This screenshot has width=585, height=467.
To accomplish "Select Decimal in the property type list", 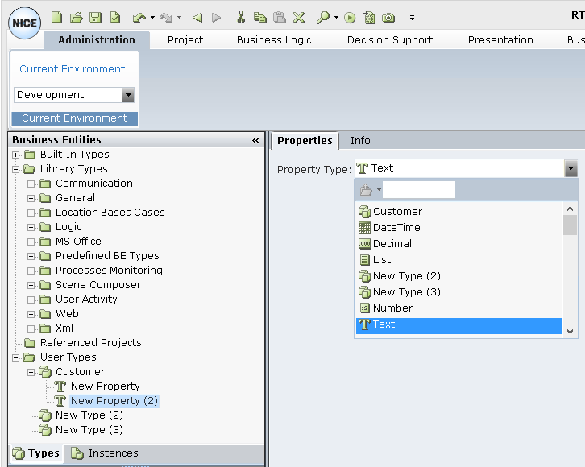I will (x=392, y=244).
